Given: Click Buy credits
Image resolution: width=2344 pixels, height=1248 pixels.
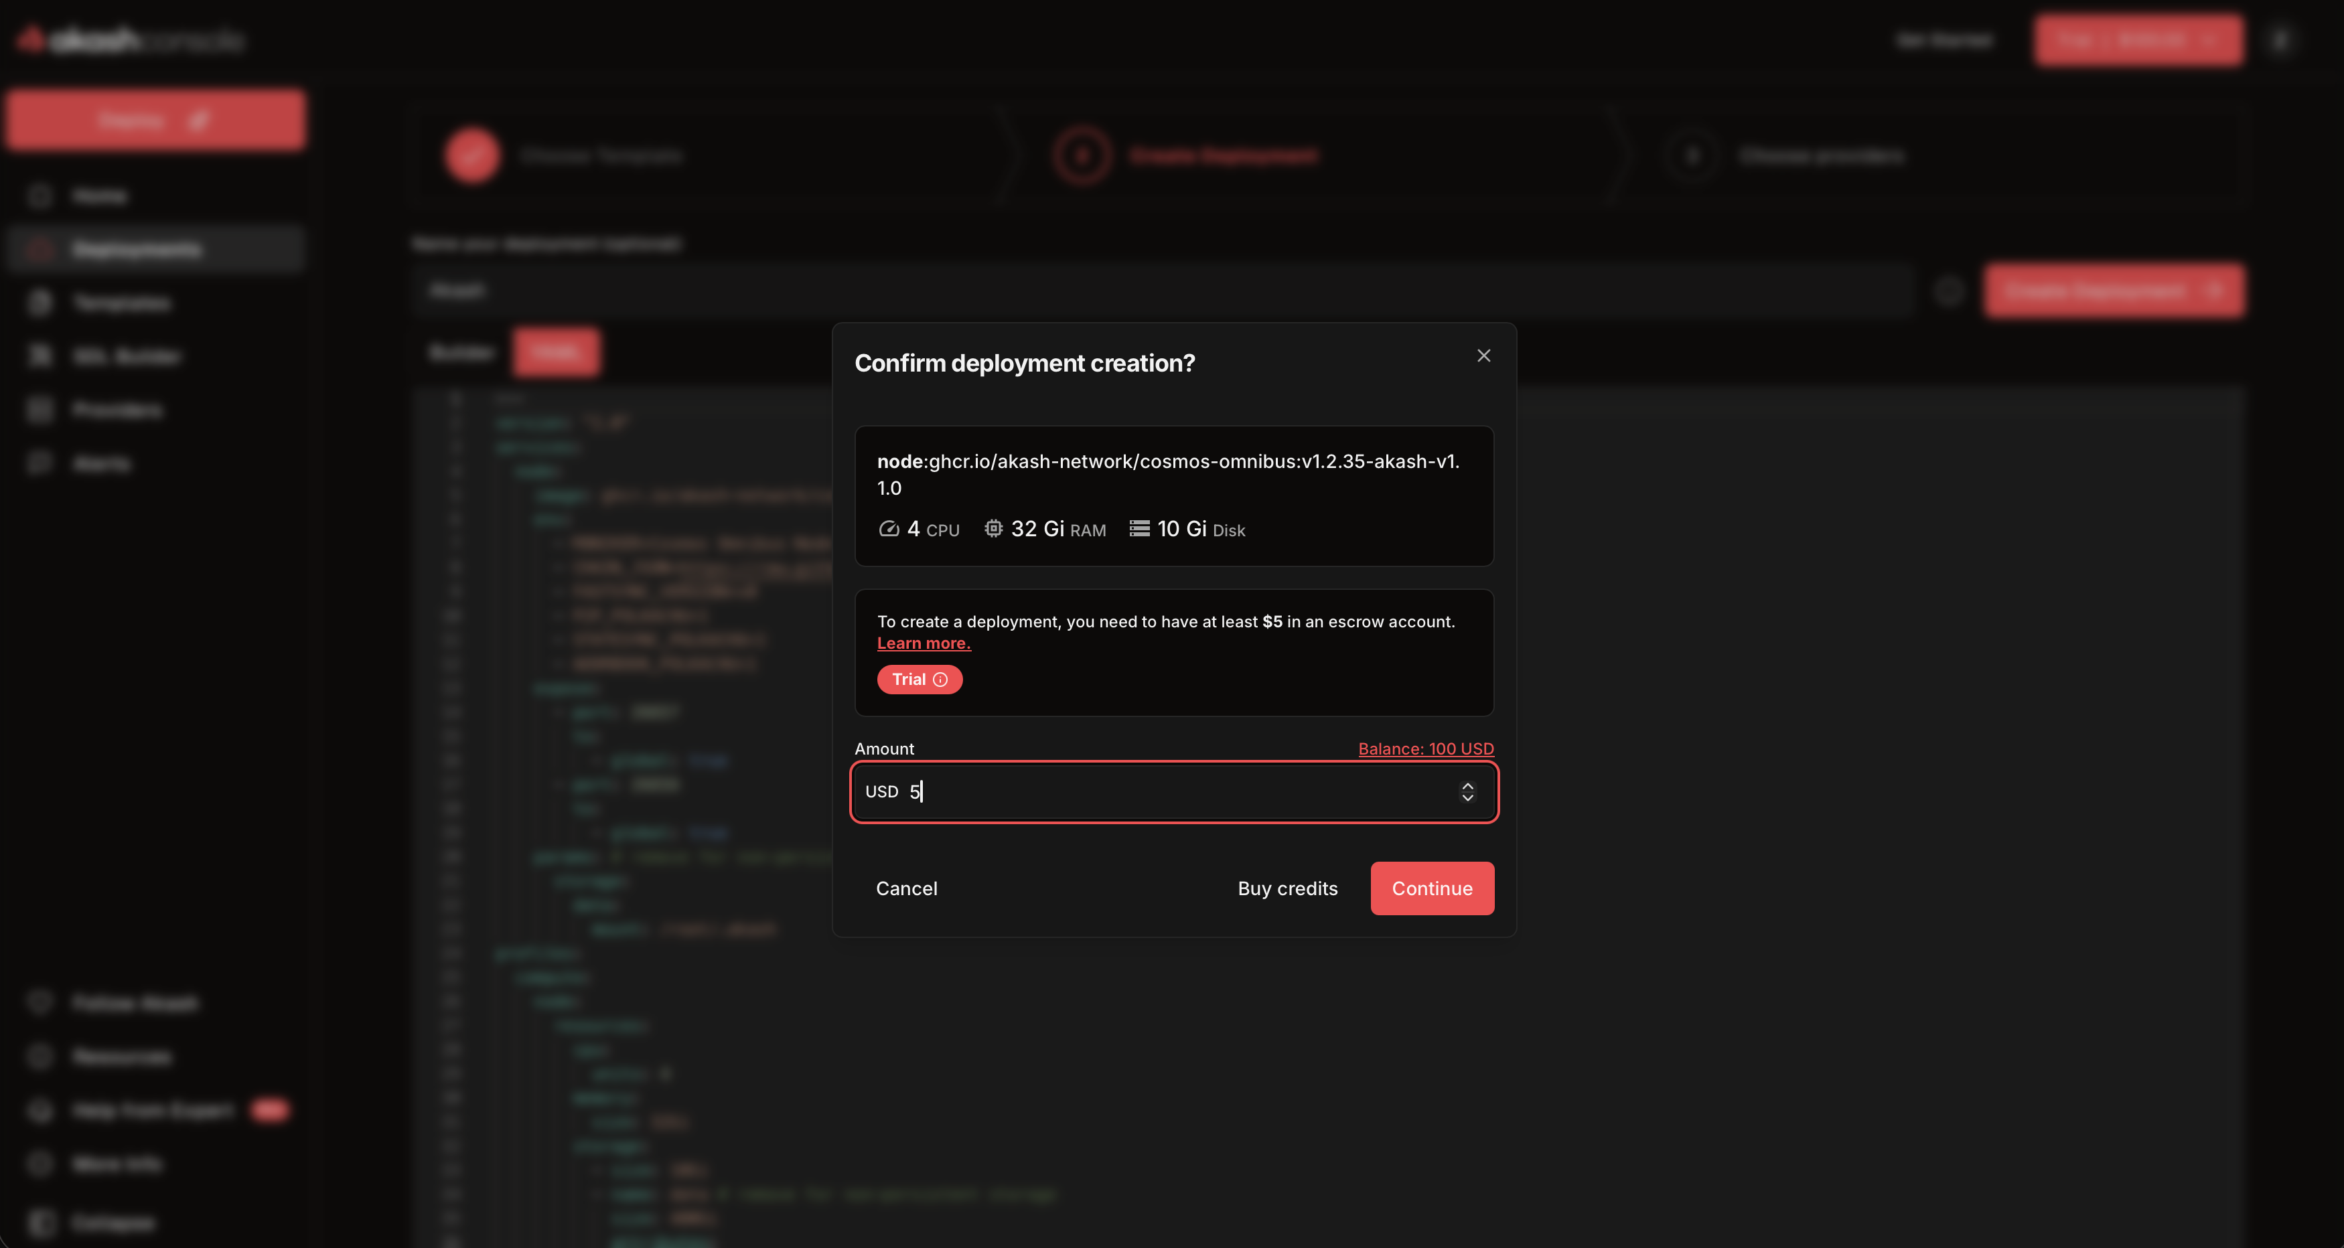Looking at the screenshot, I should click(x=1287, y=888).
